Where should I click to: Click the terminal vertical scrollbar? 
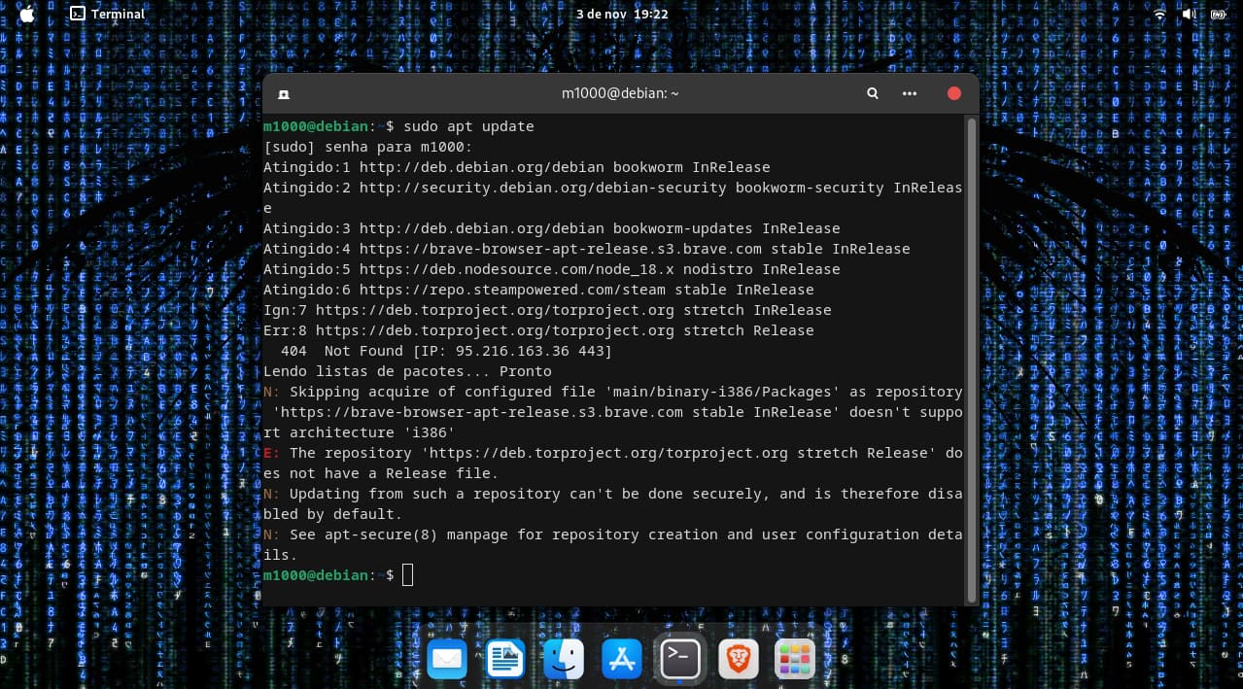click(970, 360)
